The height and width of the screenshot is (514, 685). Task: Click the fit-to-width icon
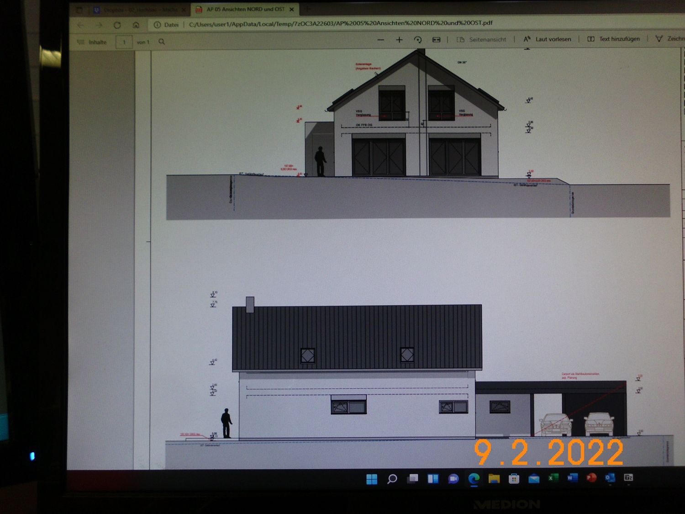437,40
